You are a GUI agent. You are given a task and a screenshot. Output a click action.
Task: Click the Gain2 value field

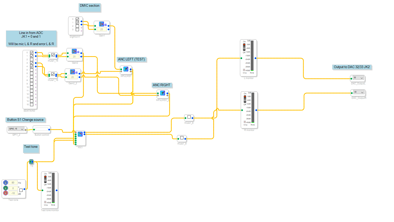tap(74, 57)
